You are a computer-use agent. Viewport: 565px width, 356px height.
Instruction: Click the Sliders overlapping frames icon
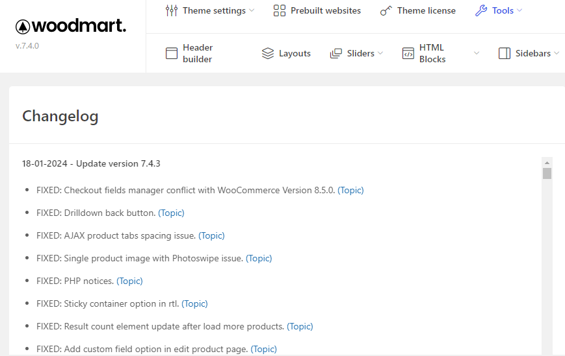(336, 53)
